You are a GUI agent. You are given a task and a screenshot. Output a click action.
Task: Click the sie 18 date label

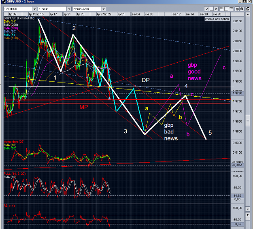pyautogui.click(x=204, y=14)
